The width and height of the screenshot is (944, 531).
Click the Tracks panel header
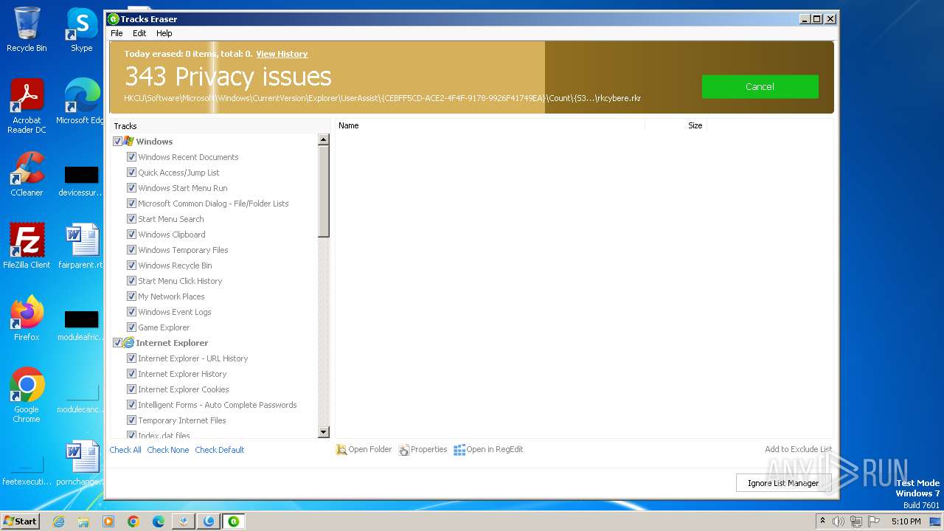(220, 126)
